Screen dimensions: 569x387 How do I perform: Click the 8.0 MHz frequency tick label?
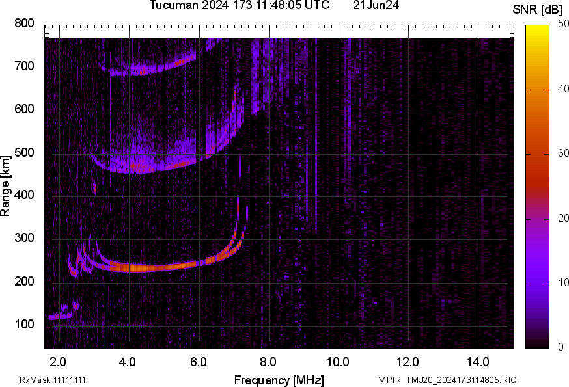point(268,362)
